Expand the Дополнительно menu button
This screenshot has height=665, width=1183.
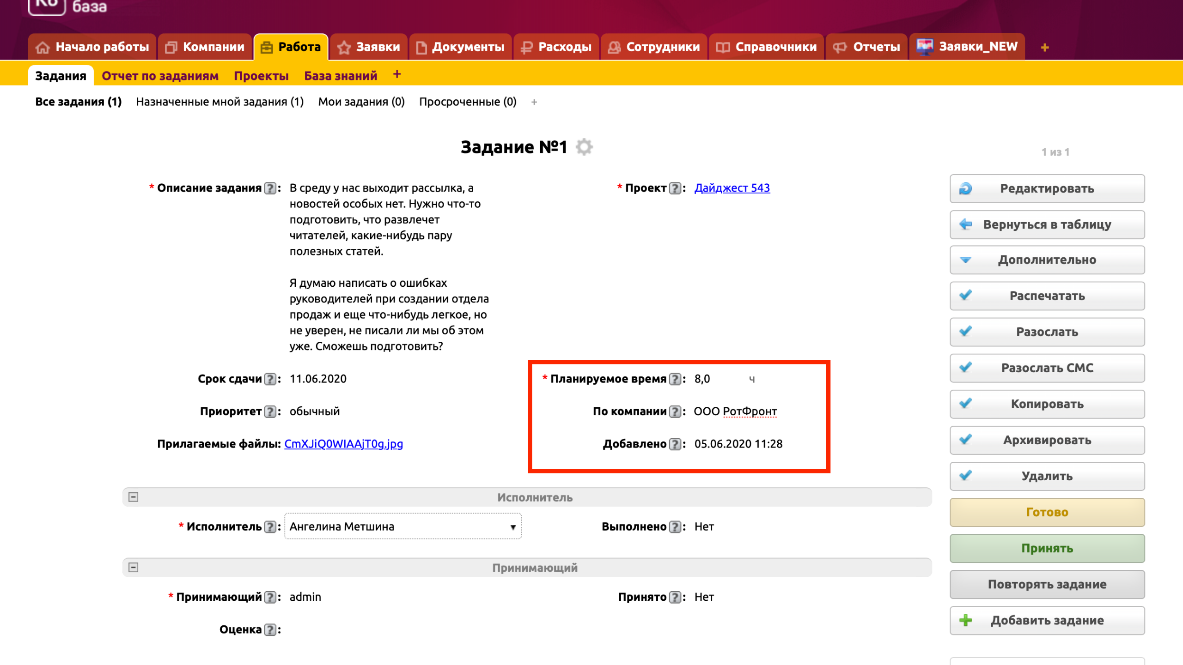point(1047,260)
